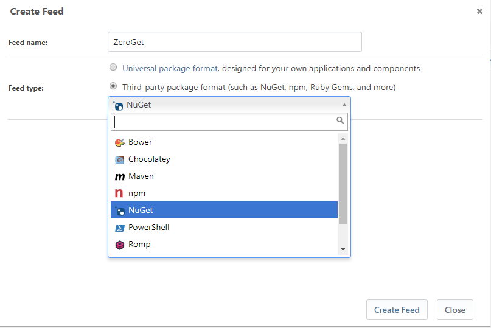Choose Romp from the feed type list
The image size is (491, 328).
[x=225, y=244]
